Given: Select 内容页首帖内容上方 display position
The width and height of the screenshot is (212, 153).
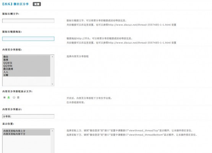Looking at the screenshot, I should point(27,131).
